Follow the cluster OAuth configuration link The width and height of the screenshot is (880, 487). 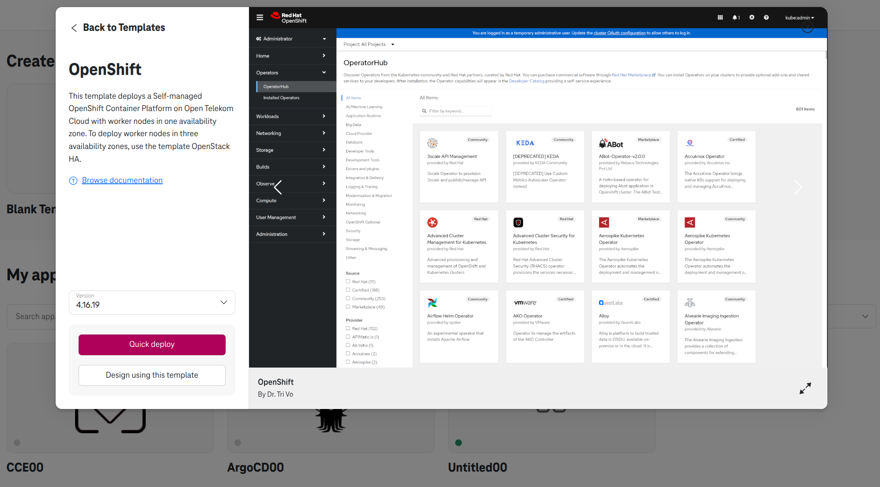coord(619,33)
